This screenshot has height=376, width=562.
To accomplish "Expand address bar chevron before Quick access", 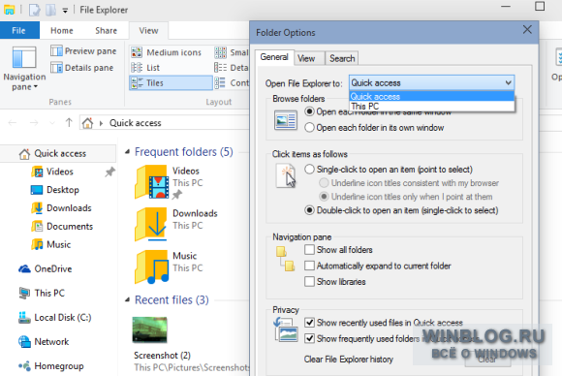I will (x=101, y=123).
